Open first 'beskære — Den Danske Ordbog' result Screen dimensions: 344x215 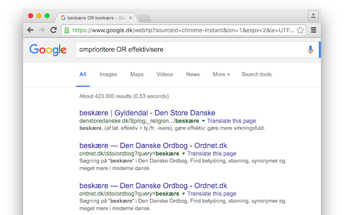[153, 146]
